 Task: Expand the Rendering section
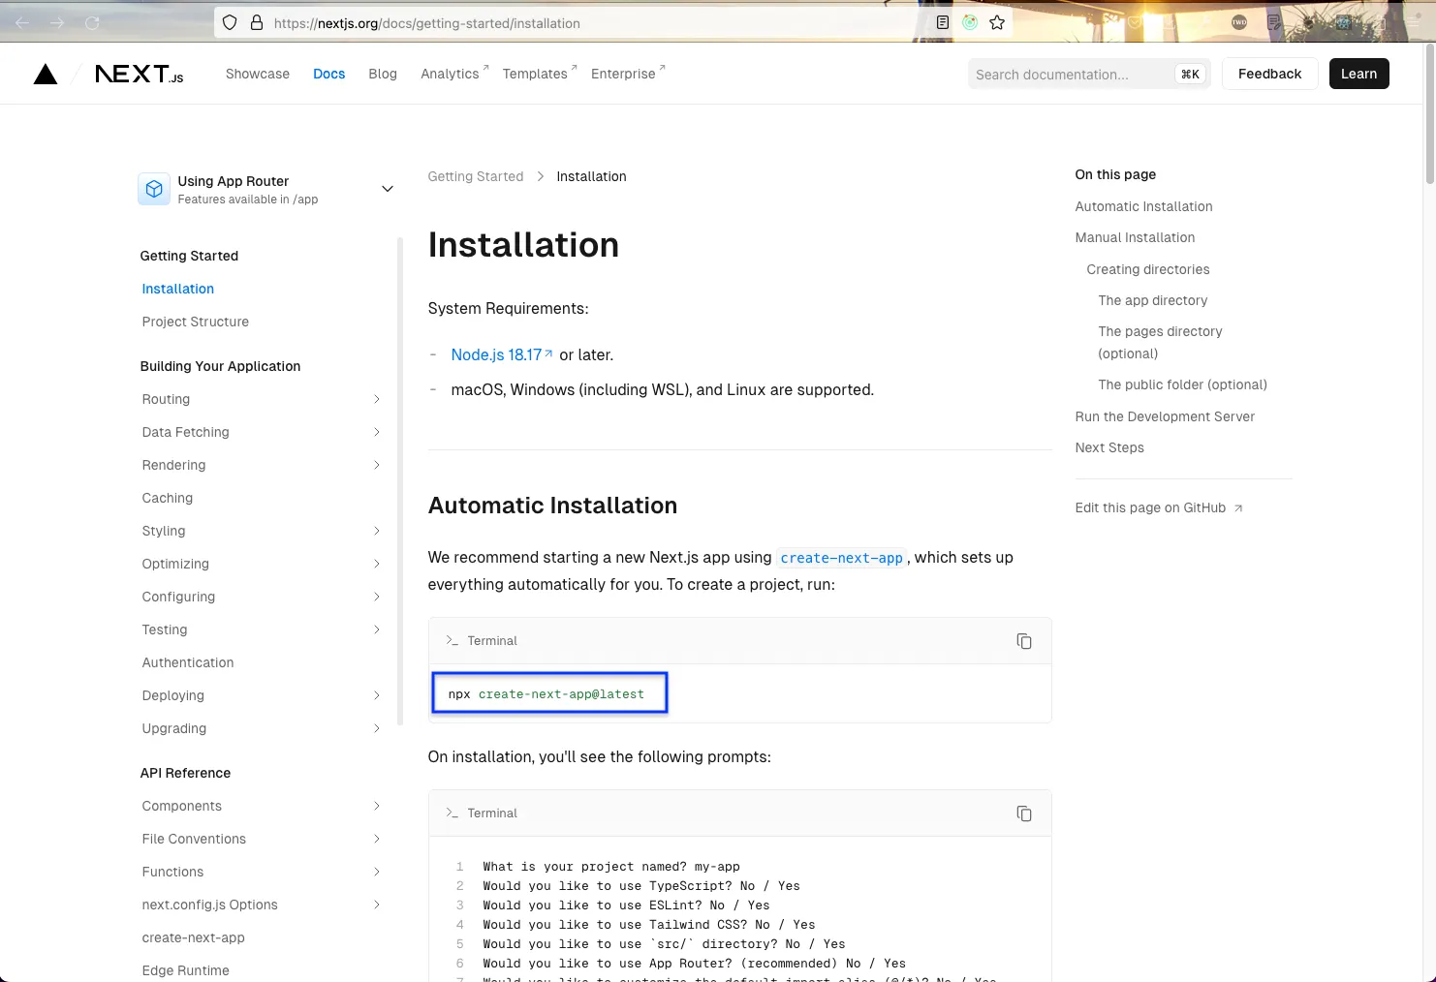(x=377, y=465)
